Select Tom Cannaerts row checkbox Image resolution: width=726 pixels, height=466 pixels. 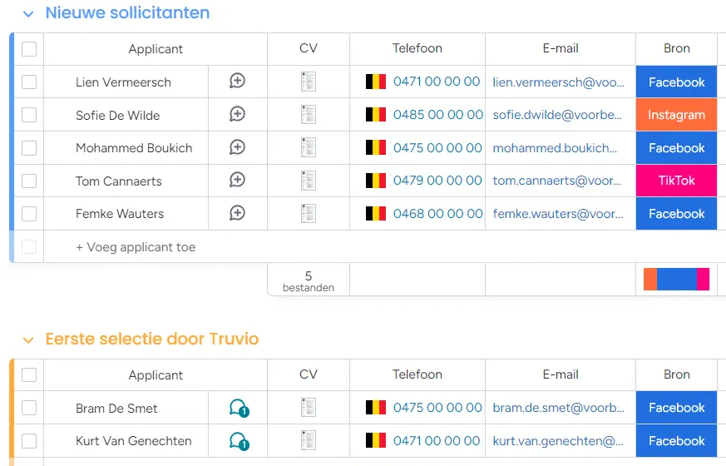click(x=29, y=181)
